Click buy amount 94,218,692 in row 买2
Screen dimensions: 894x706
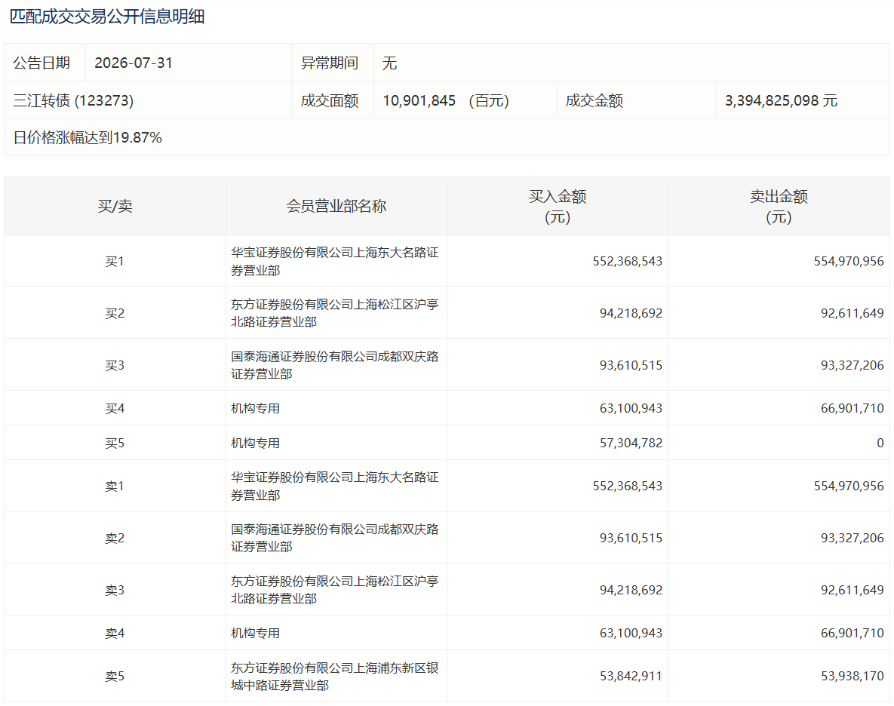pyautogui.click(x=631, y=313)
